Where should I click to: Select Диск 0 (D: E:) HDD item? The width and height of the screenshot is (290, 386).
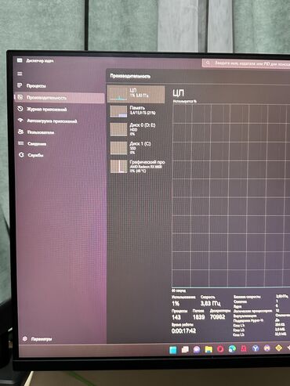pyautogui.click(x=136, y=129)
